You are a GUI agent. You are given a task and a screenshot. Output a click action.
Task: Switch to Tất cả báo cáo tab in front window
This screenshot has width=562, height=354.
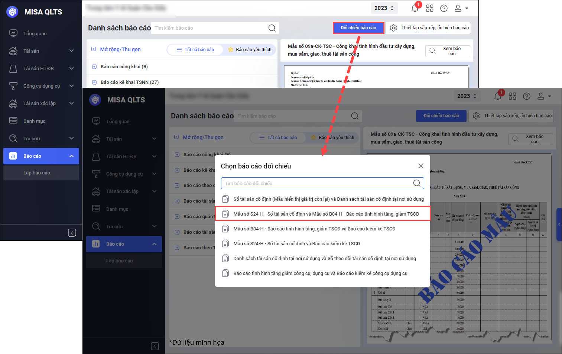coord(278,137)
